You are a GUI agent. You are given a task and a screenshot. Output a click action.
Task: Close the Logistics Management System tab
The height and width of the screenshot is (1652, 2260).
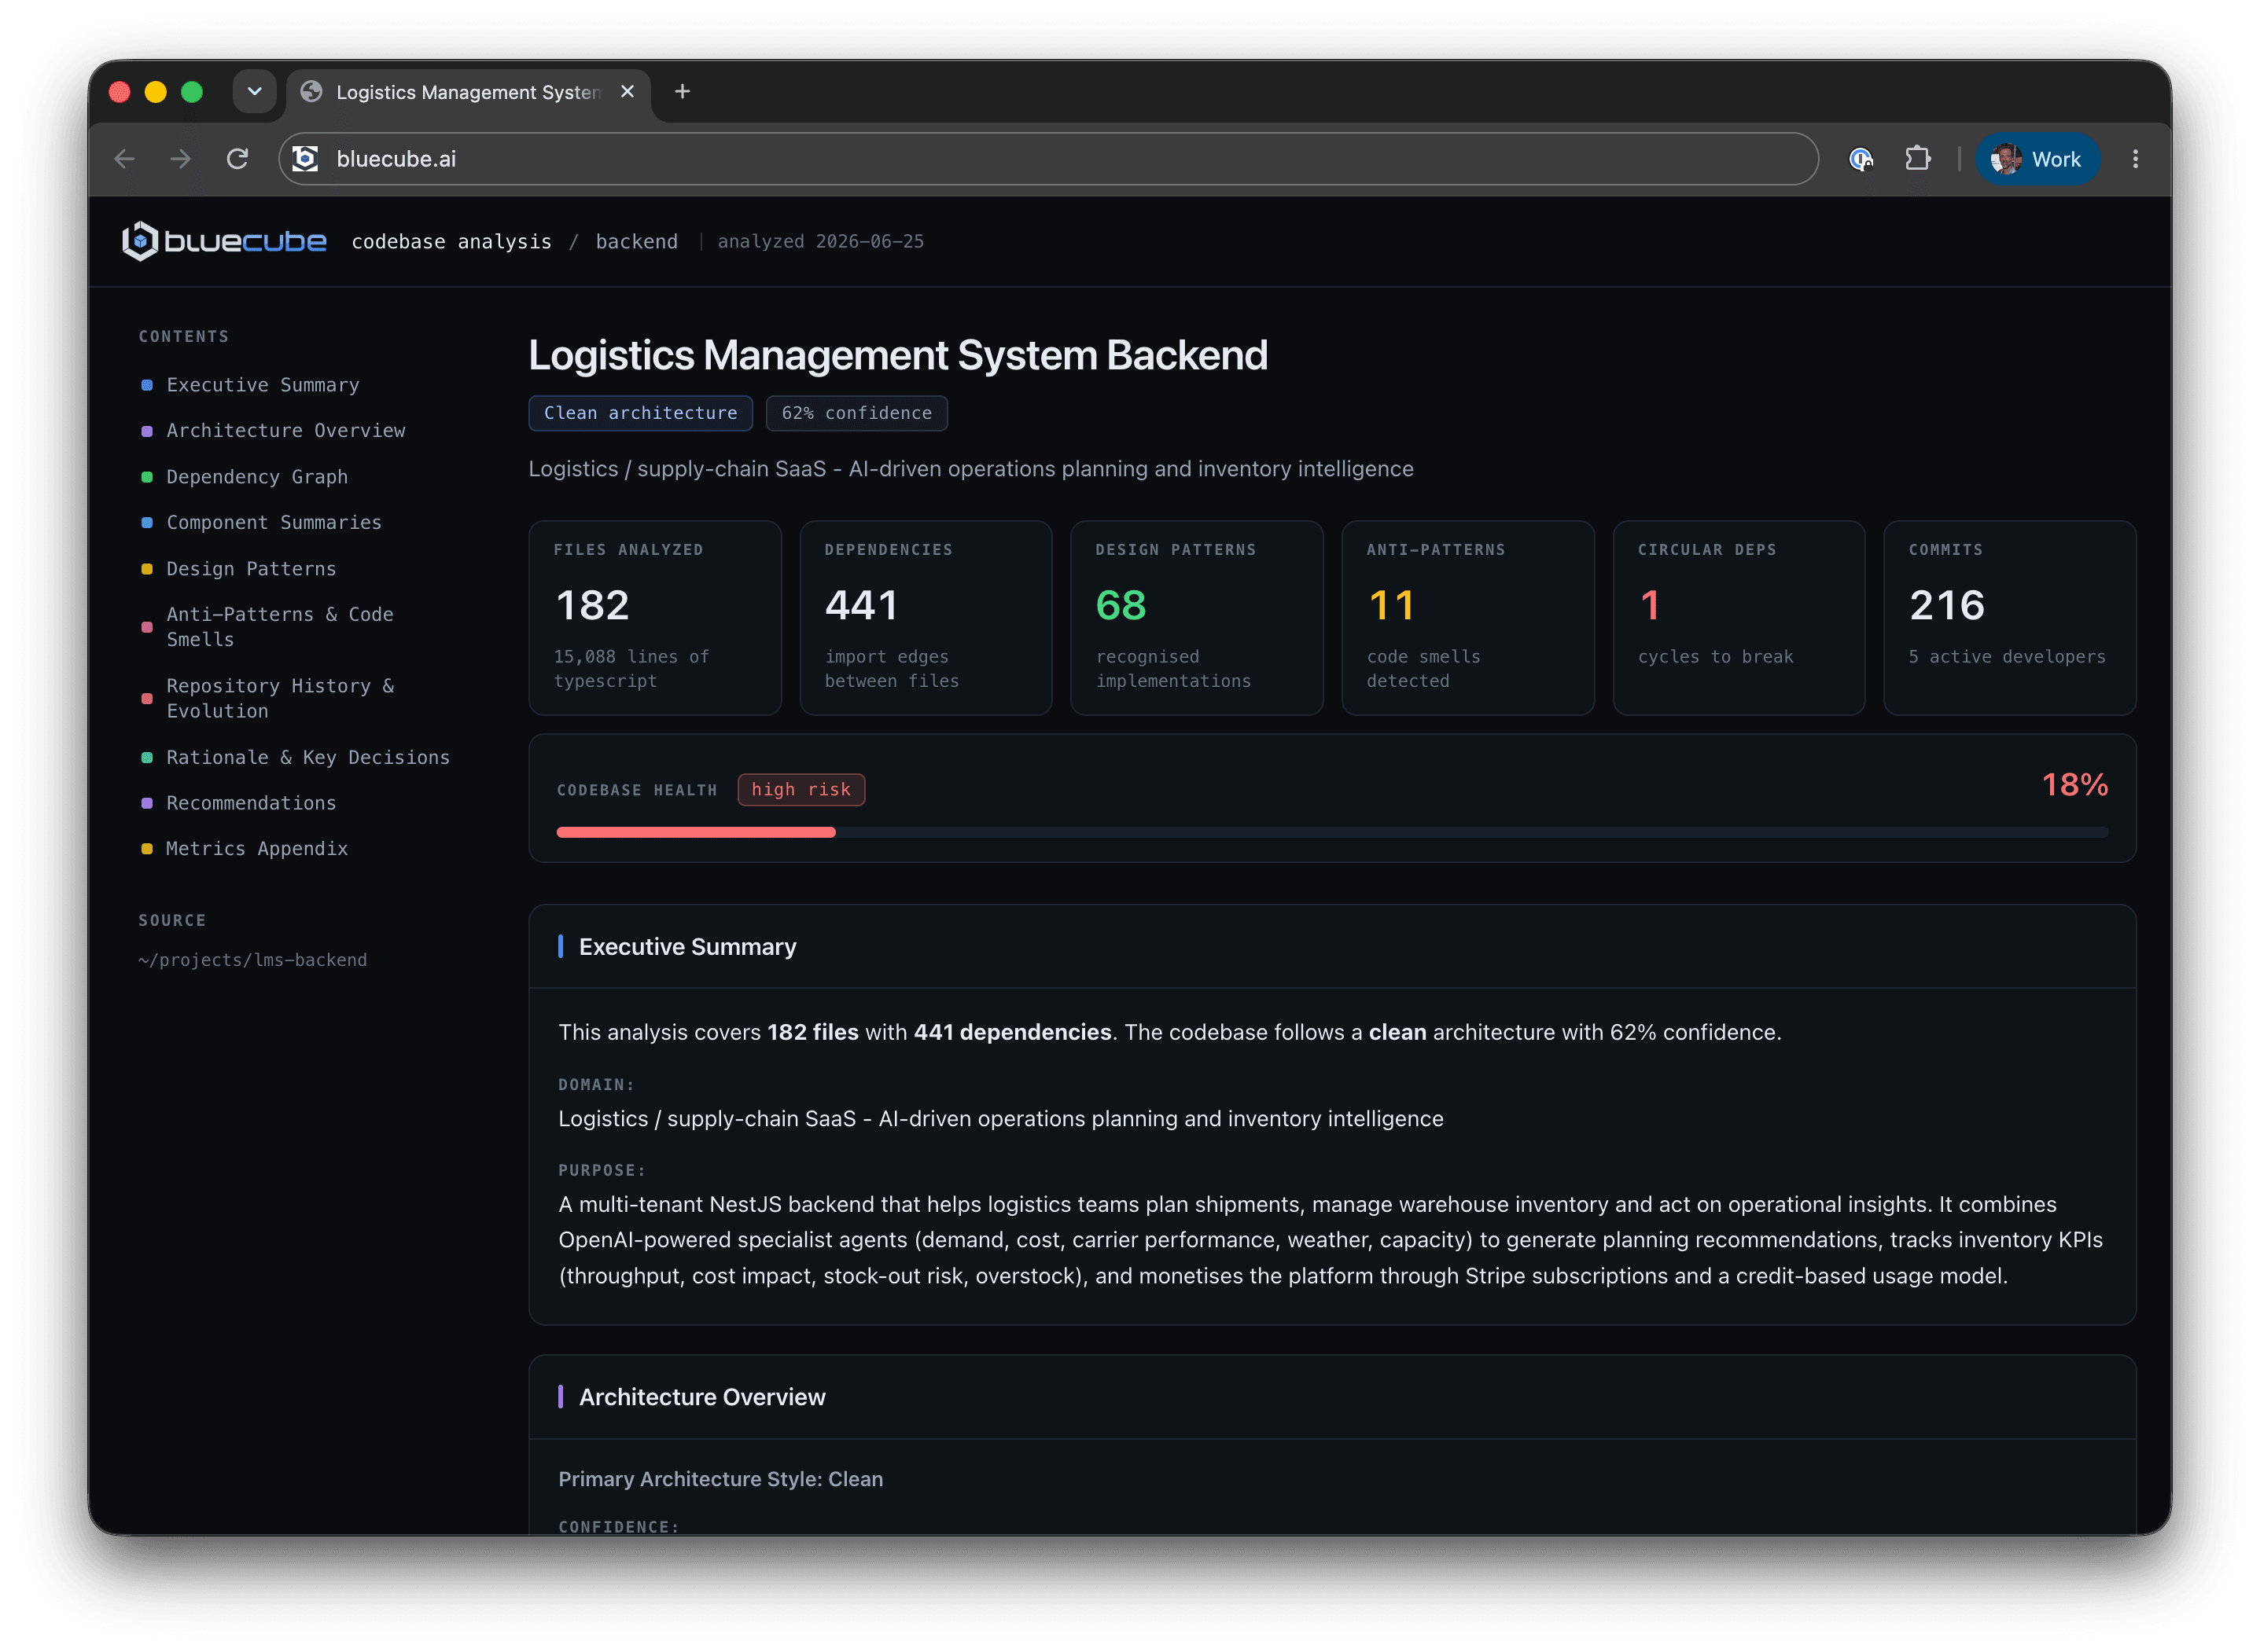tap(628, 92)
